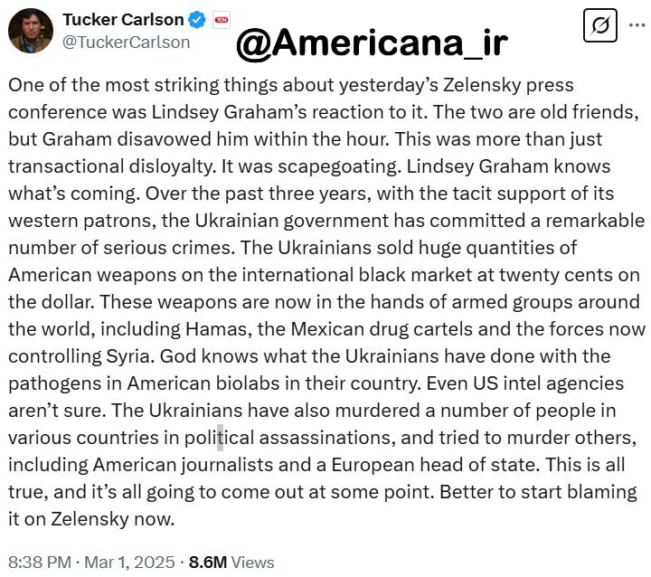The height and width of the screenshot is (577, 651).
Task: Open the Grok slash-square icon
Action: [x=597, y=28]
